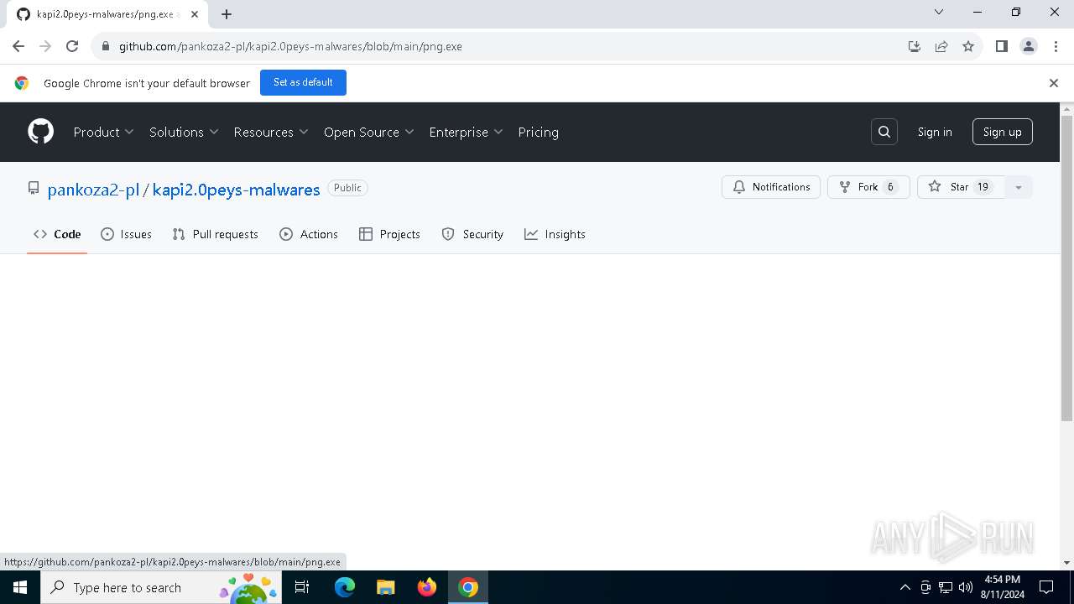
Task: Launch Microsoft Edge from the taskbar
Action: (x=345, y=587)
